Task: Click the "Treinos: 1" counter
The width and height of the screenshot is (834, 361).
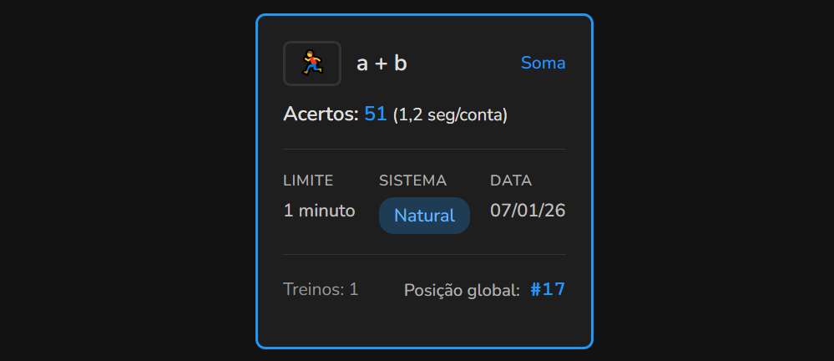Action: [x=321, y=290]
